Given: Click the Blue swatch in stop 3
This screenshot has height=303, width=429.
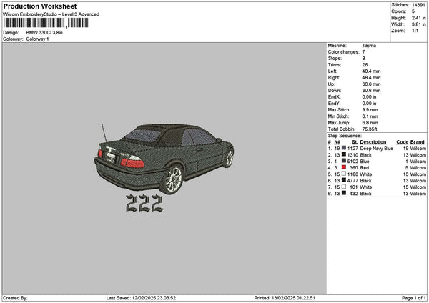Looking at the screenshot, I should coord(344,162).
